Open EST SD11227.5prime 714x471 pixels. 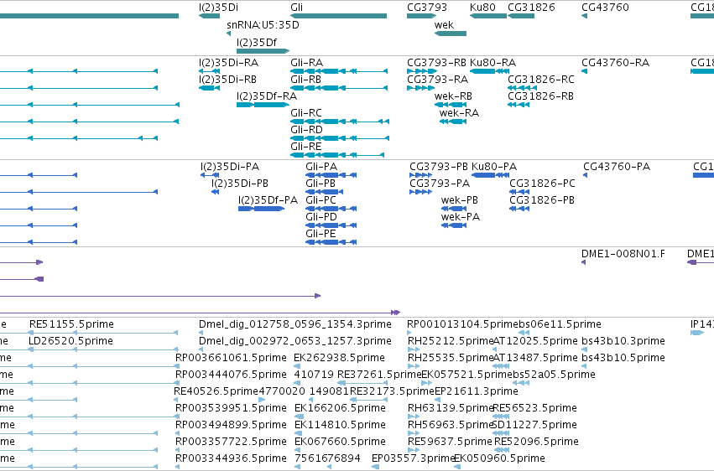click(534, 425)
